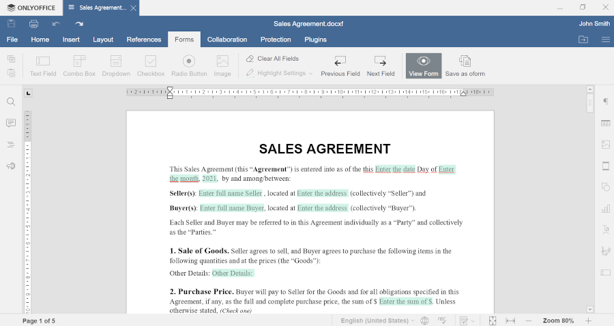Open the Comments panel in left sidebar
Image resolution: width=614 pixels, height=326 pixels.
[x=11, y=123]
